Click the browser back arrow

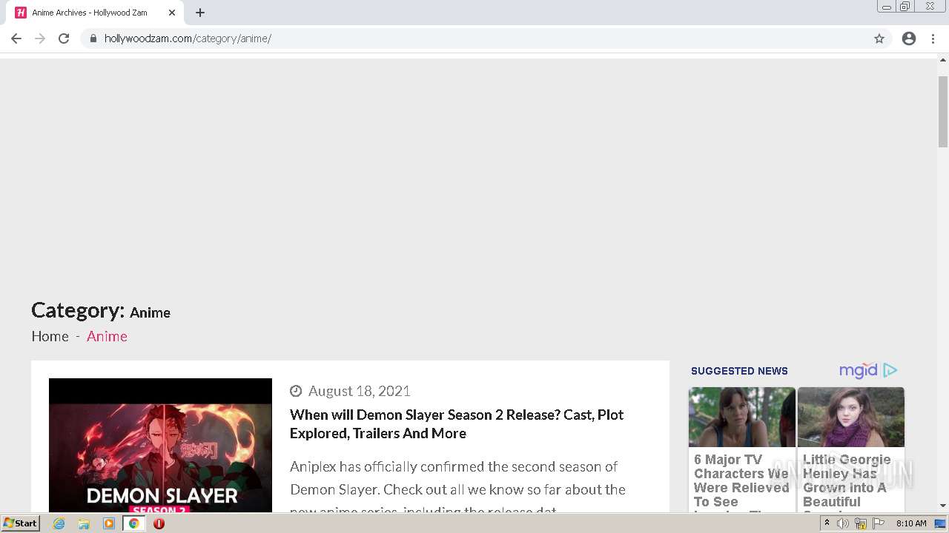pos(16,38)
